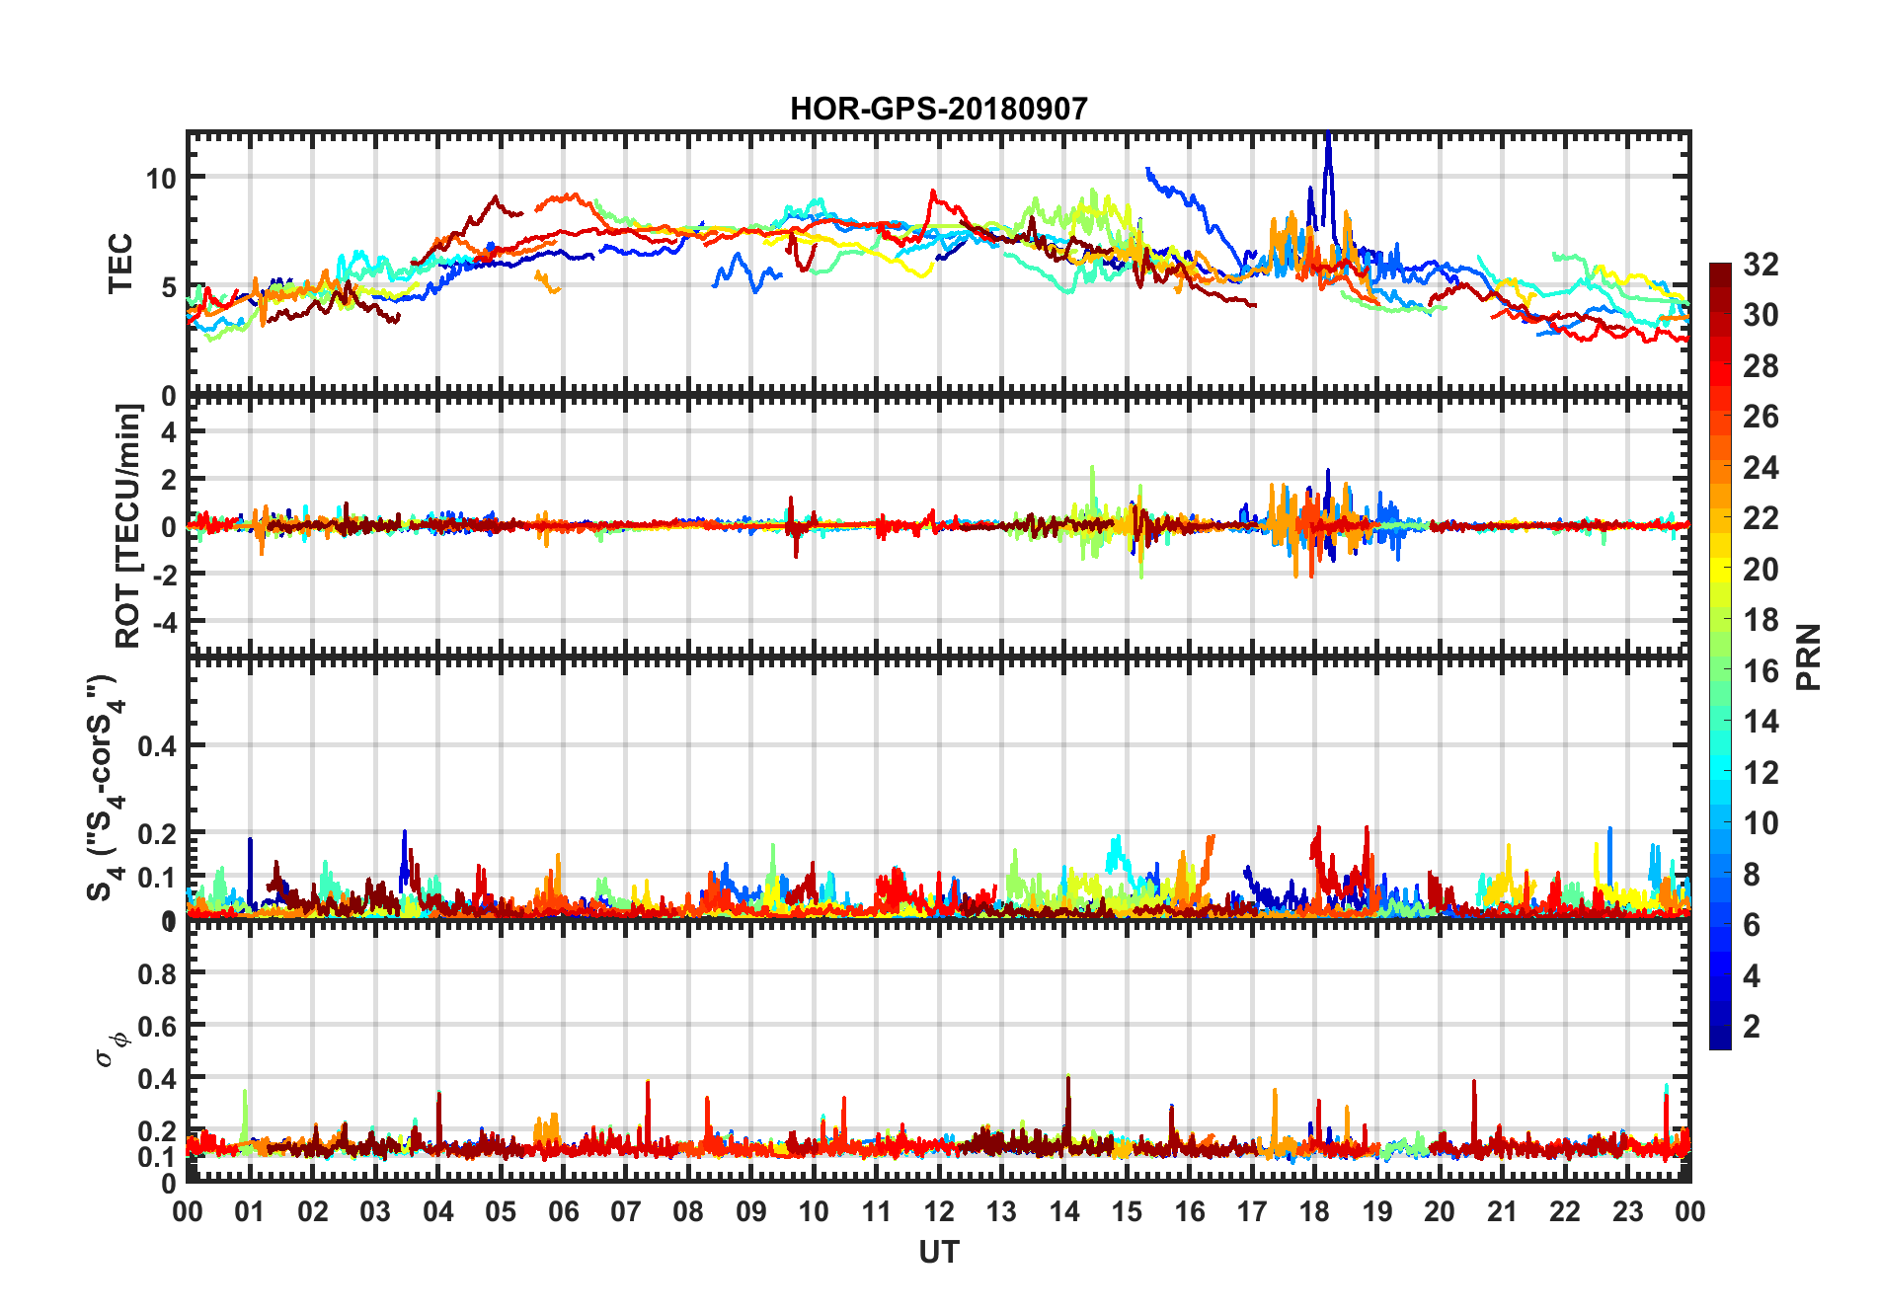The height and width of the screenshot is (1313, 1878).
Task: Click colorbar tick label 24
Action: (1760, 468)
